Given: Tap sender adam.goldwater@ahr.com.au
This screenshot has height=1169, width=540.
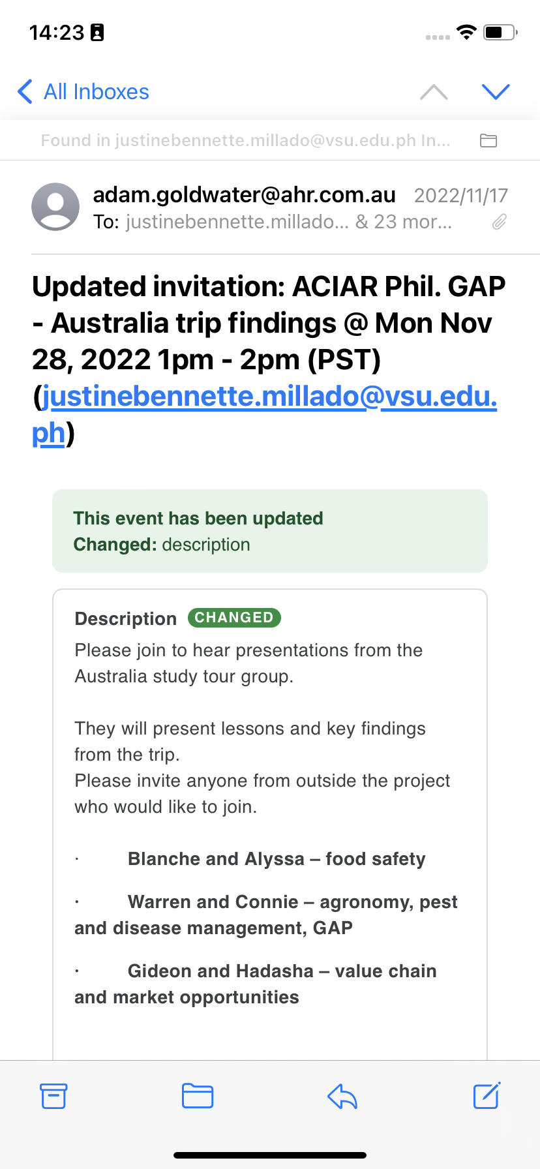Looking at the screenshot, I should (x=244, y=194).
